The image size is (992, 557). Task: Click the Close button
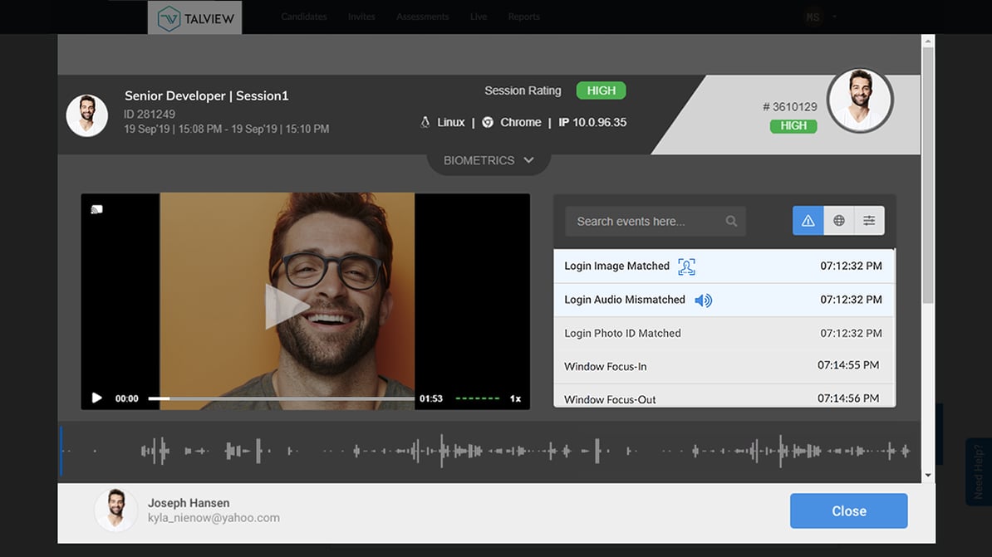(x=848, y=511)
